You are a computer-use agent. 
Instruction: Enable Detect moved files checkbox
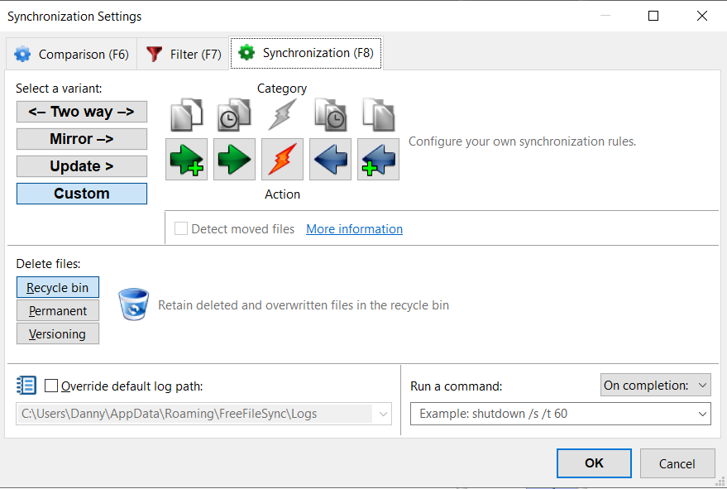[181, 228]
